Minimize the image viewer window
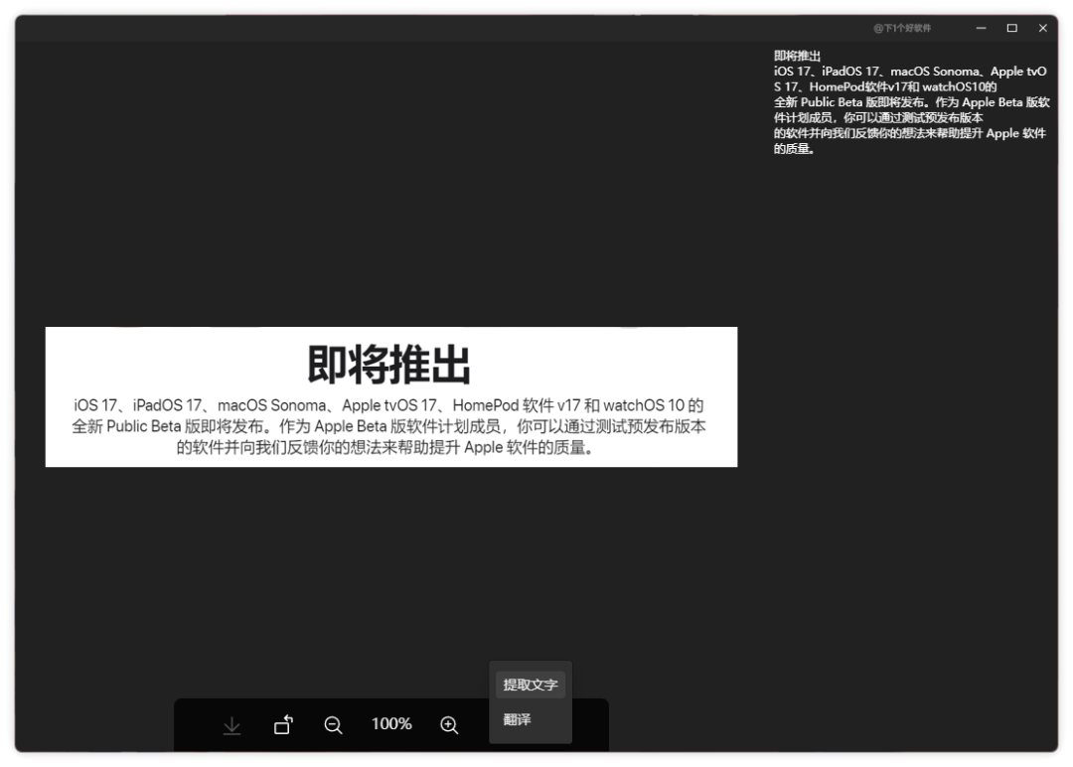1073x767 pixels. 981,28
